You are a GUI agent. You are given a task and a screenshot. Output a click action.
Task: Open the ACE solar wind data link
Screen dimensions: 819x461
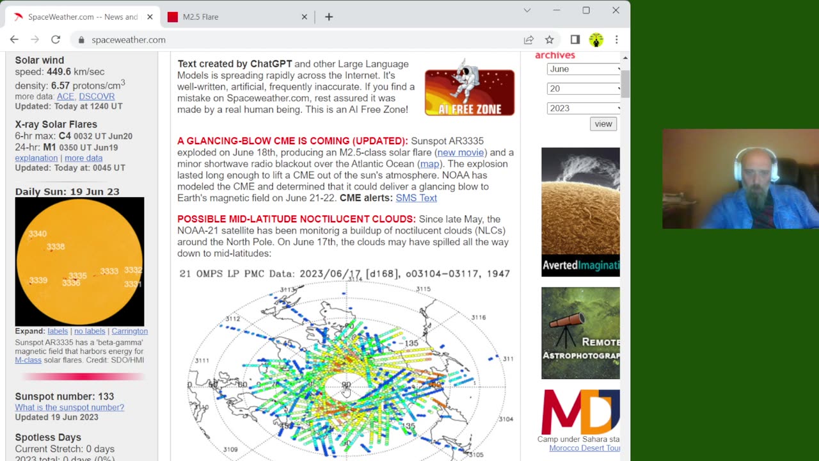point(65,96)
